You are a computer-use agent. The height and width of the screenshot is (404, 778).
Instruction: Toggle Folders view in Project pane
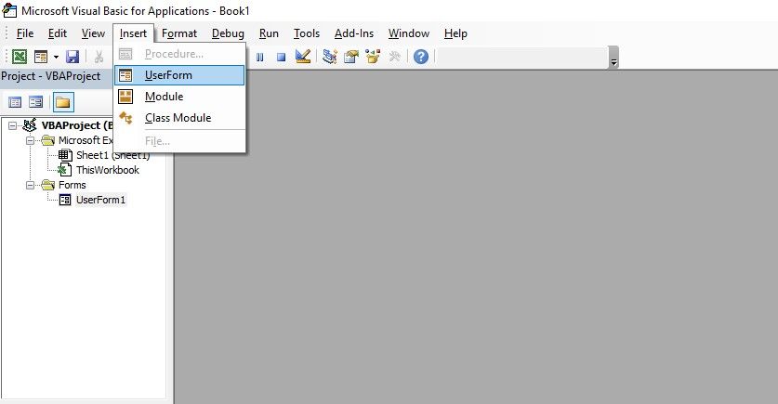coord(63,102)
